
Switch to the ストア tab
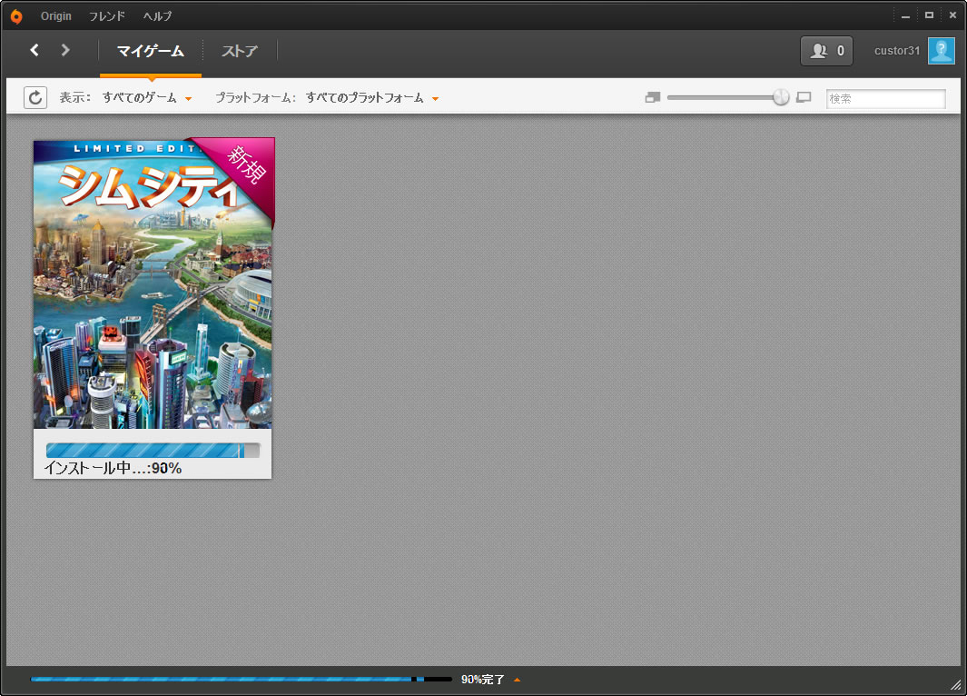pyautogui.click(x=240, y=51)
